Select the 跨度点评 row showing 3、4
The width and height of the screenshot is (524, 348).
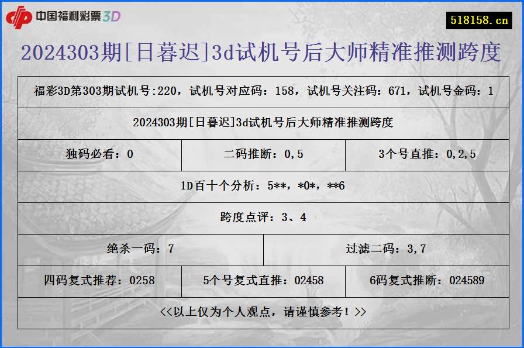[262, 218]
